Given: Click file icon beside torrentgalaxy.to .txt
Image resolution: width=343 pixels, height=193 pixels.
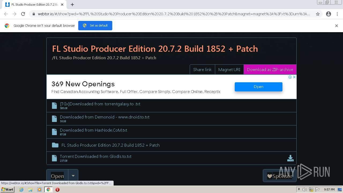Looking at the screenshot, I should coord(54,106).
